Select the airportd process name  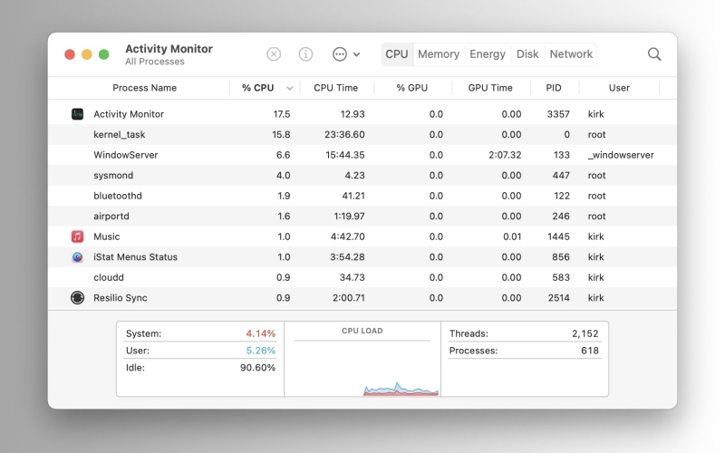111,216
